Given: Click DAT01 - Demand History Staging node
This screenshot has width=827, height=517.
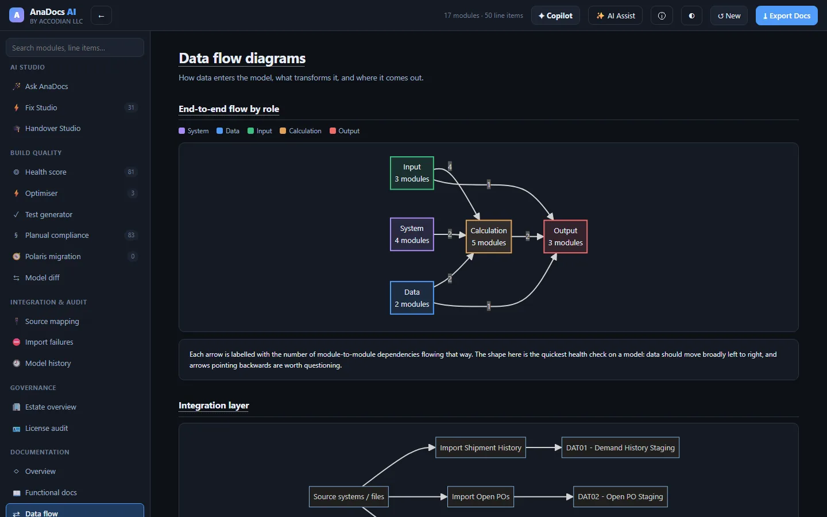Looking at the screenshot, I should (x=620, y=447).
